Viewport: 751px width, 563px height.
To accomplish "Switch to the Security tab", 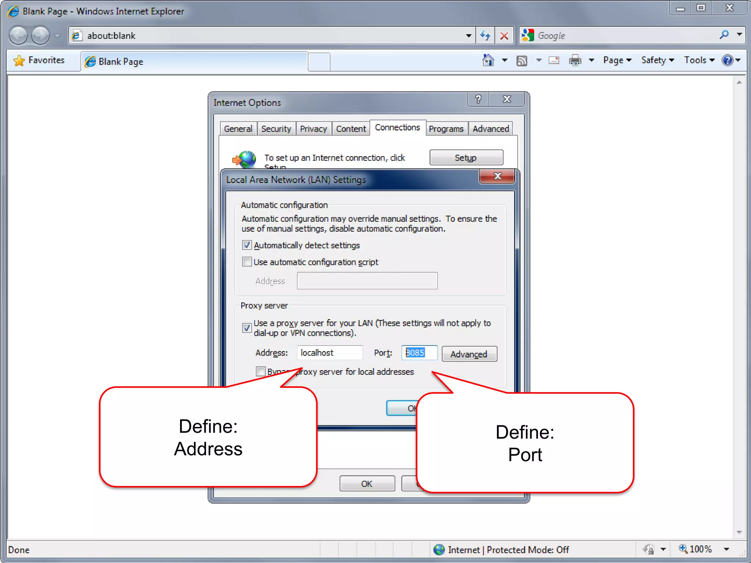I will point(276,129).
